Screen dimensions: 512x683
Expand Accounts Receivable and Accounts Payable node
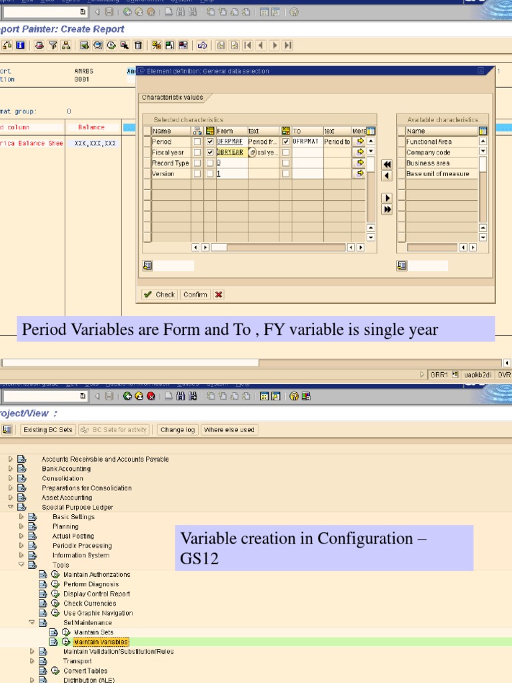click(x=11, y=459)
